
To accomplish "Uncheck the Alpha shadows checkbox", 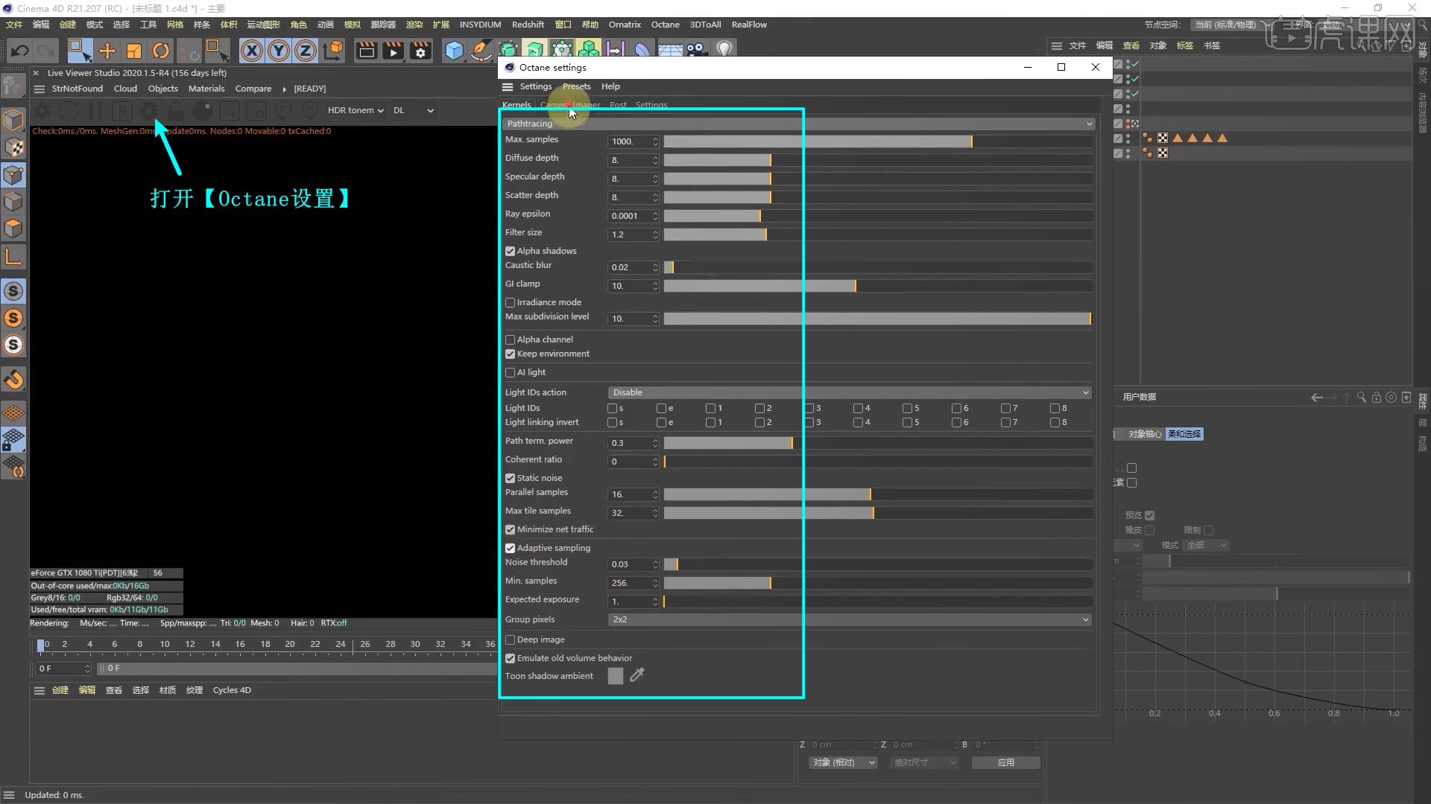I will 510,252.
